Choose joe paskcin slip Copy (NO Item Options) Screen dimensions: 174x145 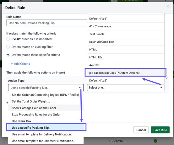click(x=126, y=73)
